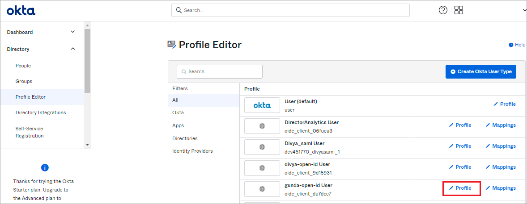Edit Profile for User (default)
The width and height of the screenshot is (527, 204).
tap(505, 104)
